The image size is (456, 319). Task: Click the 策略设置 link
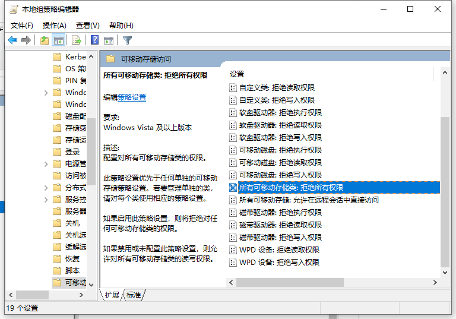click(132, 97)
